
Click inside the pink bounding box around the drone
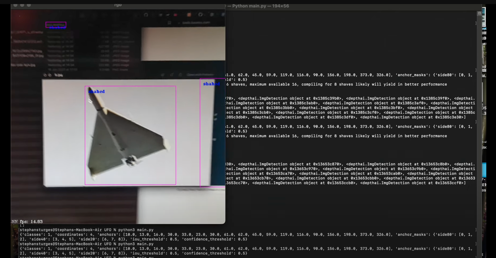[x=131, y=135]
